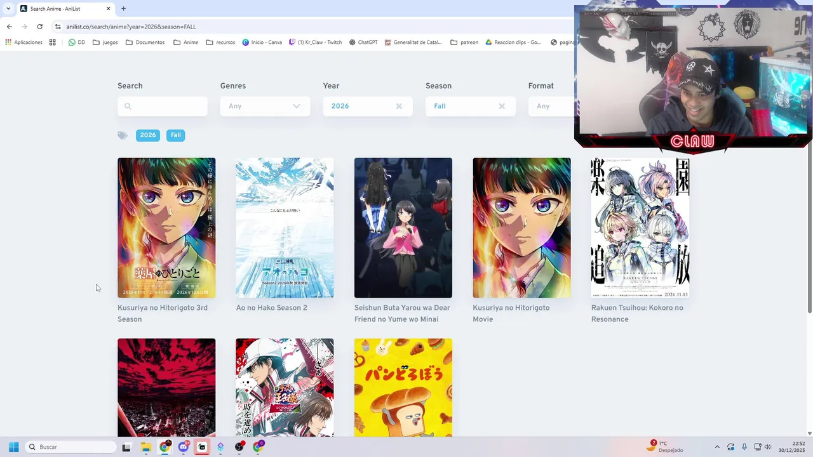Open Ao no Hako Season 2 cover
Image resolution: width=813 pixels, height=457 pixels.
click(x=285, y=228)
